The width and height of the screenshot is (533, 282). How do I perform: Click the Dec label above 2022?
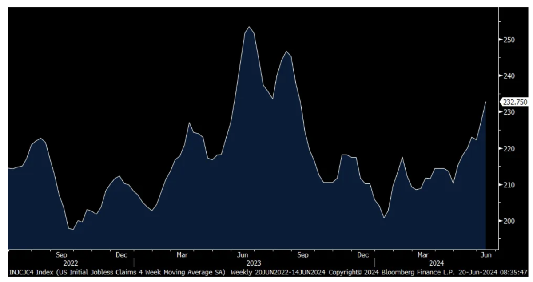click(122, 255)
